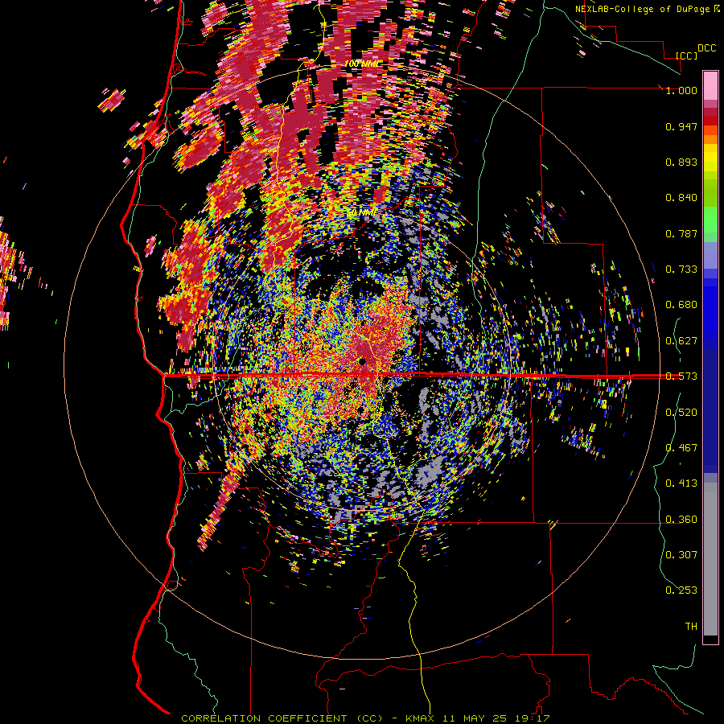Select the 0.733 scale value
This screenshot has width=724, height=724.
(681, 269)
